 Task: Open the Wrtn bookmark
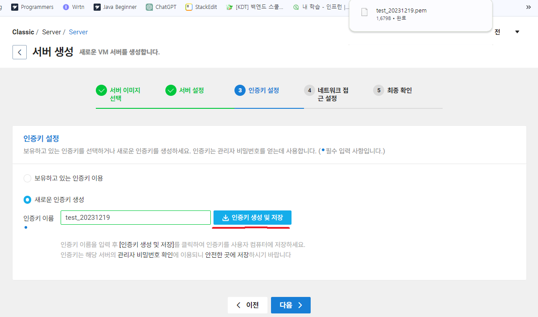[x=74, y=7]
